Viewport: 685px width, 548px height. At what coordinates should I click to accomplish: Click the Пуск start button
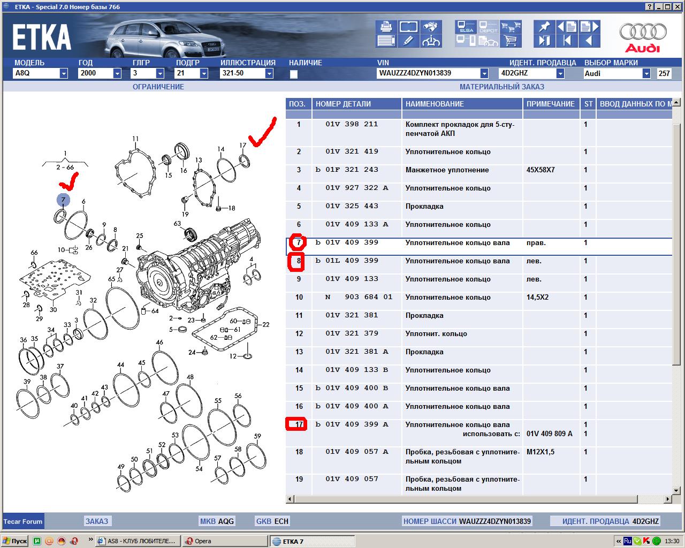pyautogui.click(x=15, y=541)
